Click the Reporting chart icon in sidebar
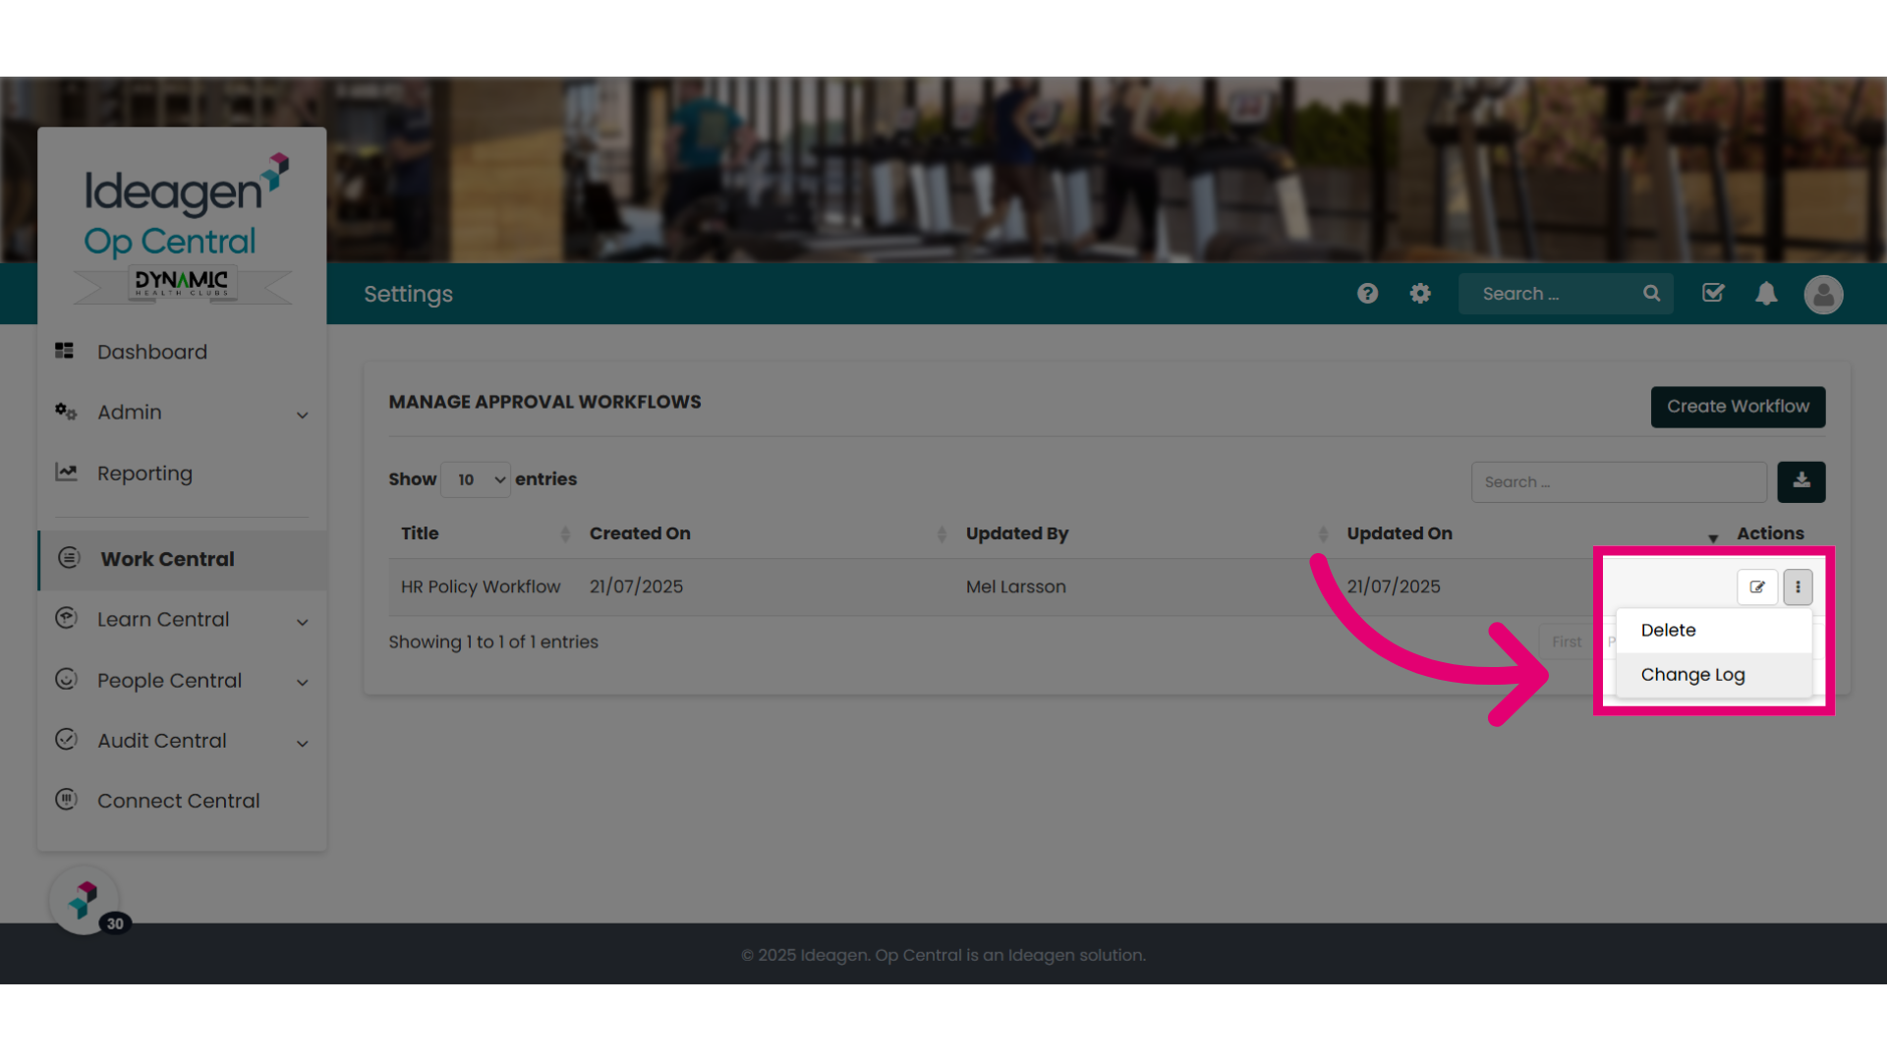This screenshot has width=1887, height=1061. click(66, 473)
